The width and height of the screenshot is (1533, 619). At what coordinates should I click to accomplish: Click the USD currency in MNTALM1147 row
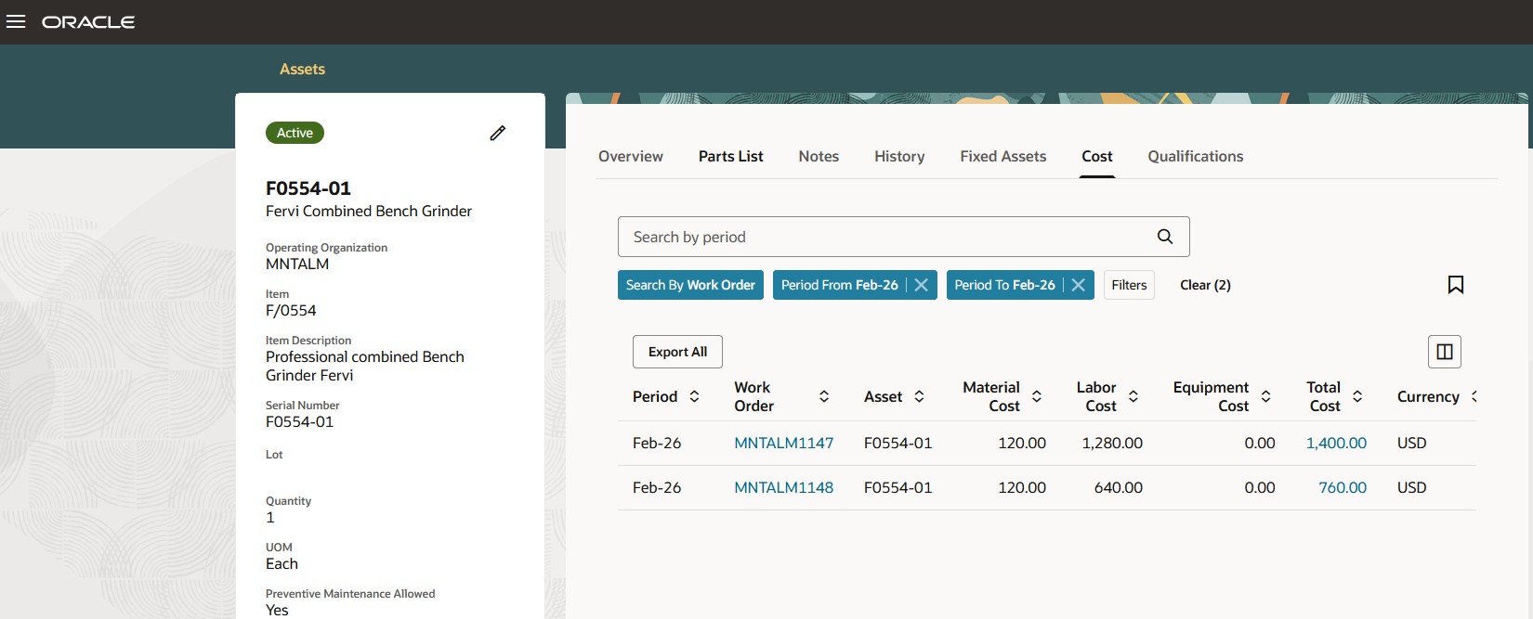1411,443
